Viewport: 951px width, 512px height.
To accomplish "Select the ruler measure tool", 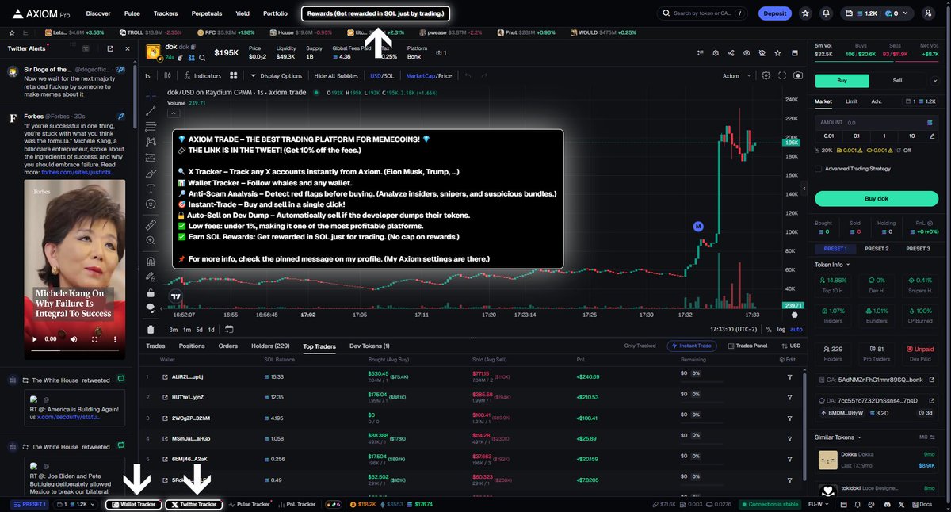I will coord(151,225).
